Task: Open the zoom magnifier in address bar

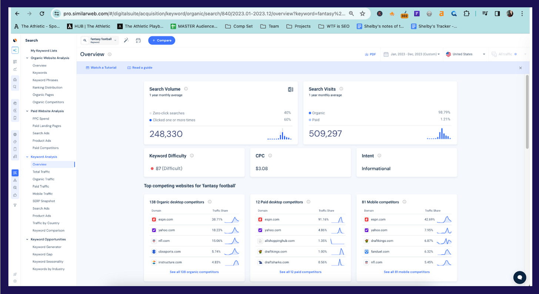Action: point(351,14)
